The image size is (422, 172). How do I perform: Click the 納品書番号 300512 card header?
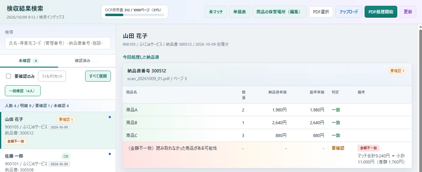(x=267, y=75)
